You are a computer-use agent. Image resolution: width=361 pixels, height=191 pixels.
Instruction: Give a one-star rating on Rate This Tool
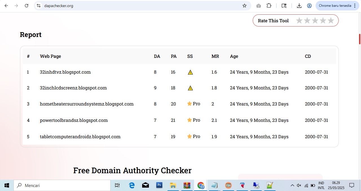click(299, 21)
